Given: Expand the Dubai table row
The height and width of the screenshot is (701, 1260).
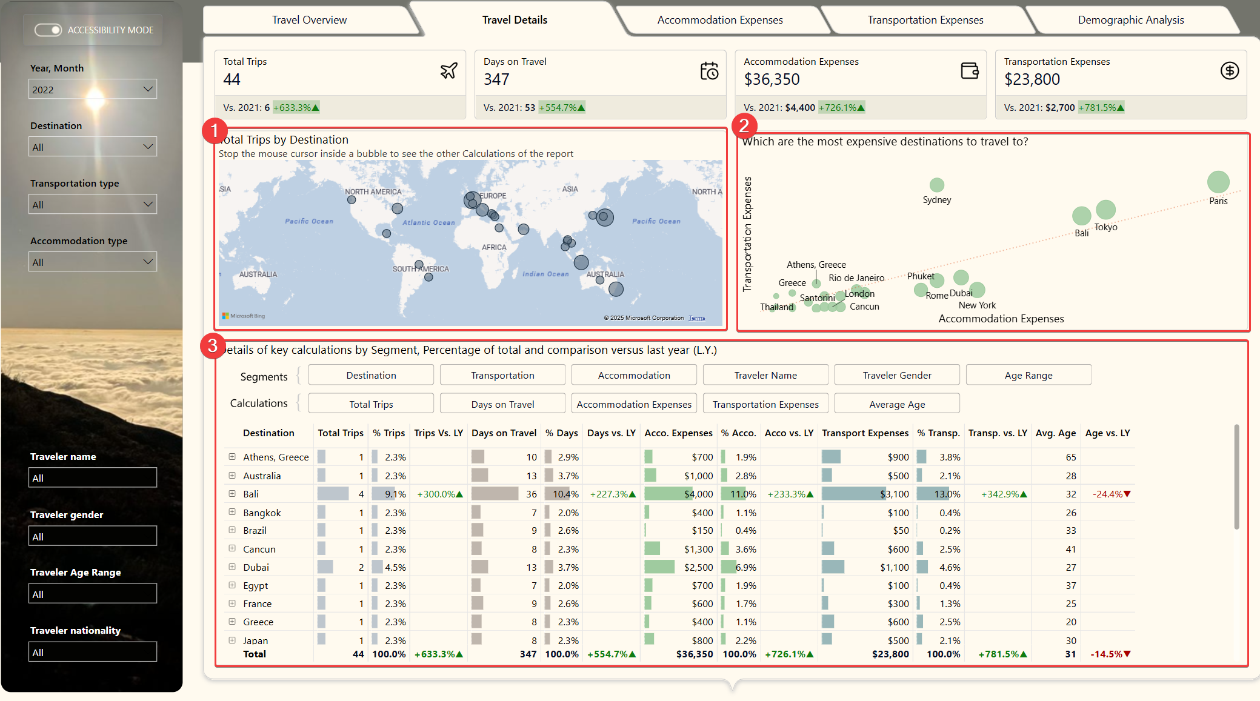Looking at the screenshot, I should (x=232, y=567).
